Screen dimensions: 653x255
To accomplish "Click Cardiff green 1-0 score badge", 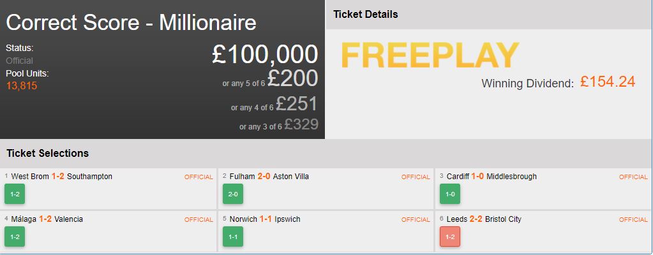I will coord(450,194).
